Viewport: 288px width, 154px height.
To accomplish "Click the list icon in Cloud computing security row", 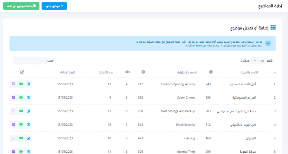I will click(14, 84).
